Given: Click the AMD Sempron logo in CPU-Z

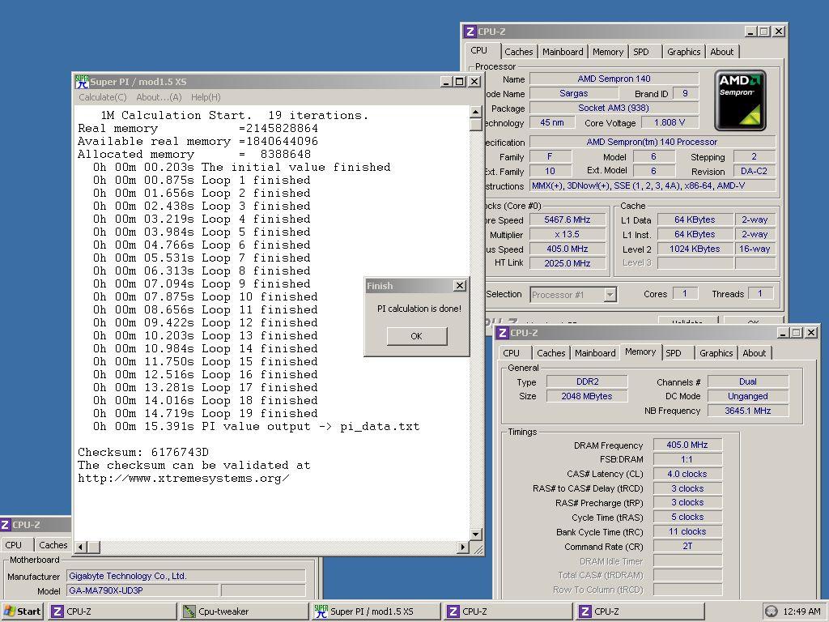Looking at the screenshot, I should pos(740,100).
